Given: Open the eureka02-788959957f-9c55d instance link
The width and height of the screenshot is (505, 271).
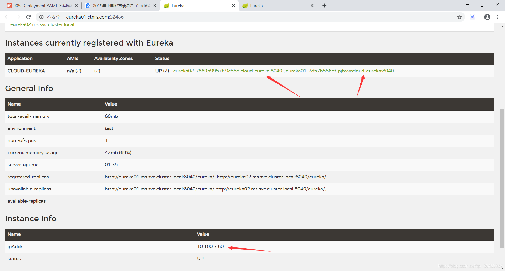Looking at the screenshot, I should 228,71.
